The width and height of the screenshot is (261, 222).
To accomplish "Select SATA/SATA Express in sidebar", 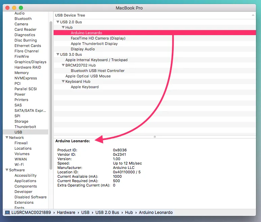I will (x=30, y=110).
